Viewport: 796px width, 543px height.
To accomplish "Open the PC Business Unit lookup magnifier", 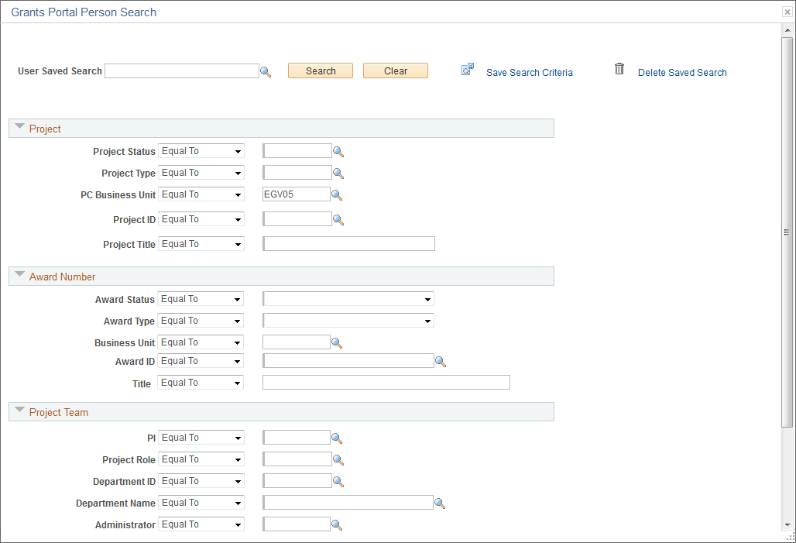I will 338,194.
